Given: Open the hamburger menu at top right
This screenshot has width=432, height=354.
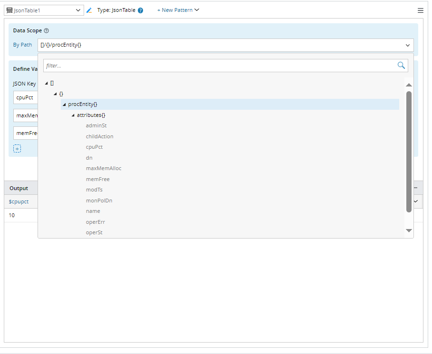Looking at the screenshot, I should 420,10.
